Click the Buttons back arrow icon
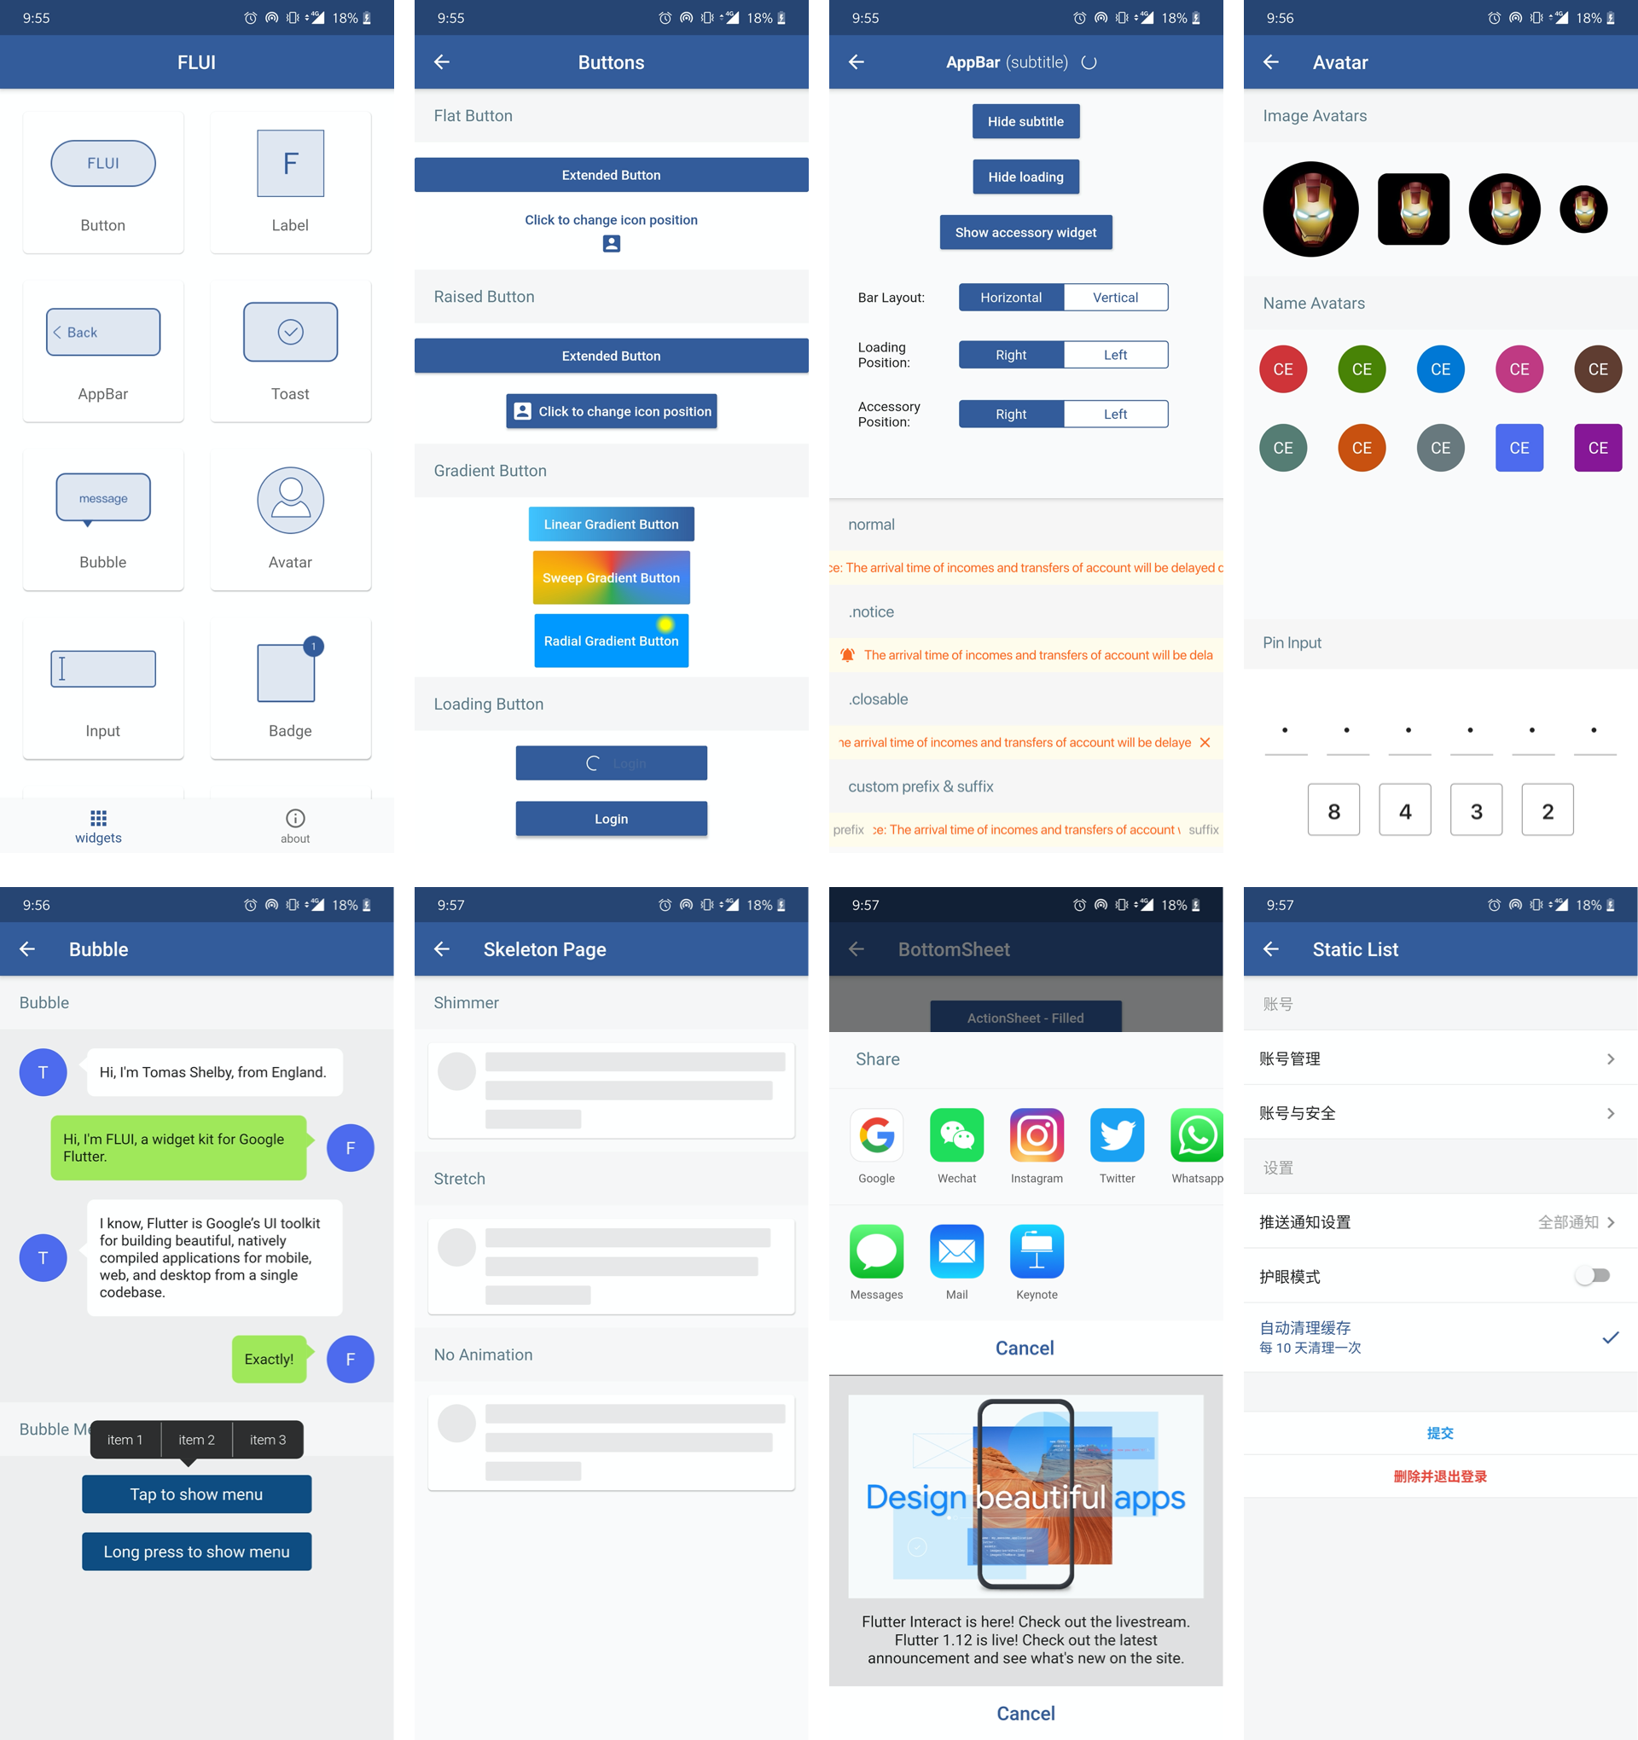Viewport: 1638px width, 1740px height. click(x=442, y=61)
